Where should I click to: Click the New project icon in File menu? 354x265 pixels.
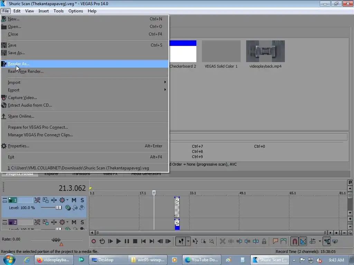coord(3,19)
